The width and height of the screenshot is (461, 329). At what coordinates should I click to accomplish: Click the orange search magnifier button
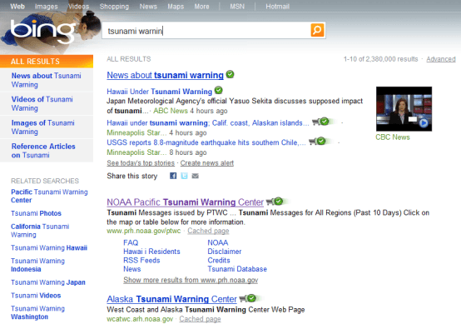click(x=317, y=30)
